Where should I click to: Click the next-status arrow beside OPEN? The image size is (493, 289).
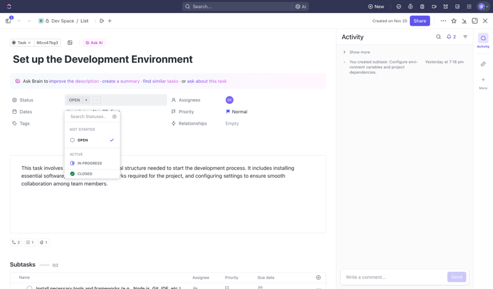pyautogui.click(x=86, y=100)
